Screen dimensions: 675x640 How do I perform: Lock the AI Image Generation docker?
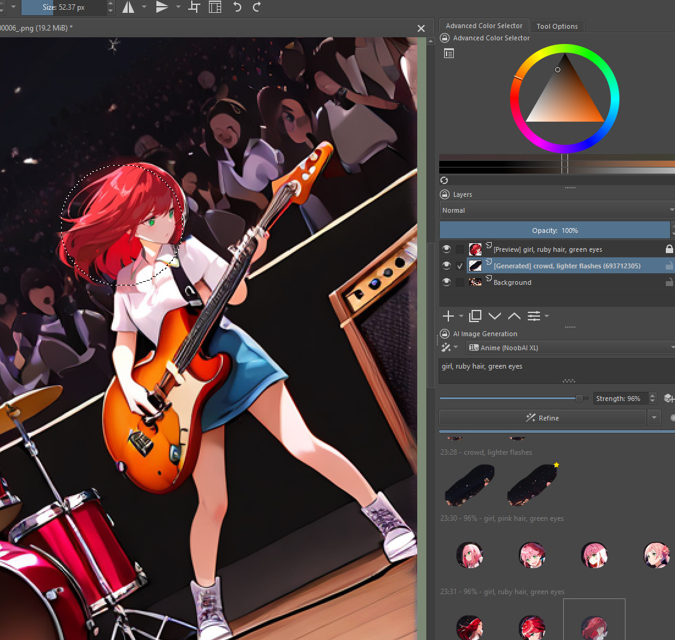[445, 334]
